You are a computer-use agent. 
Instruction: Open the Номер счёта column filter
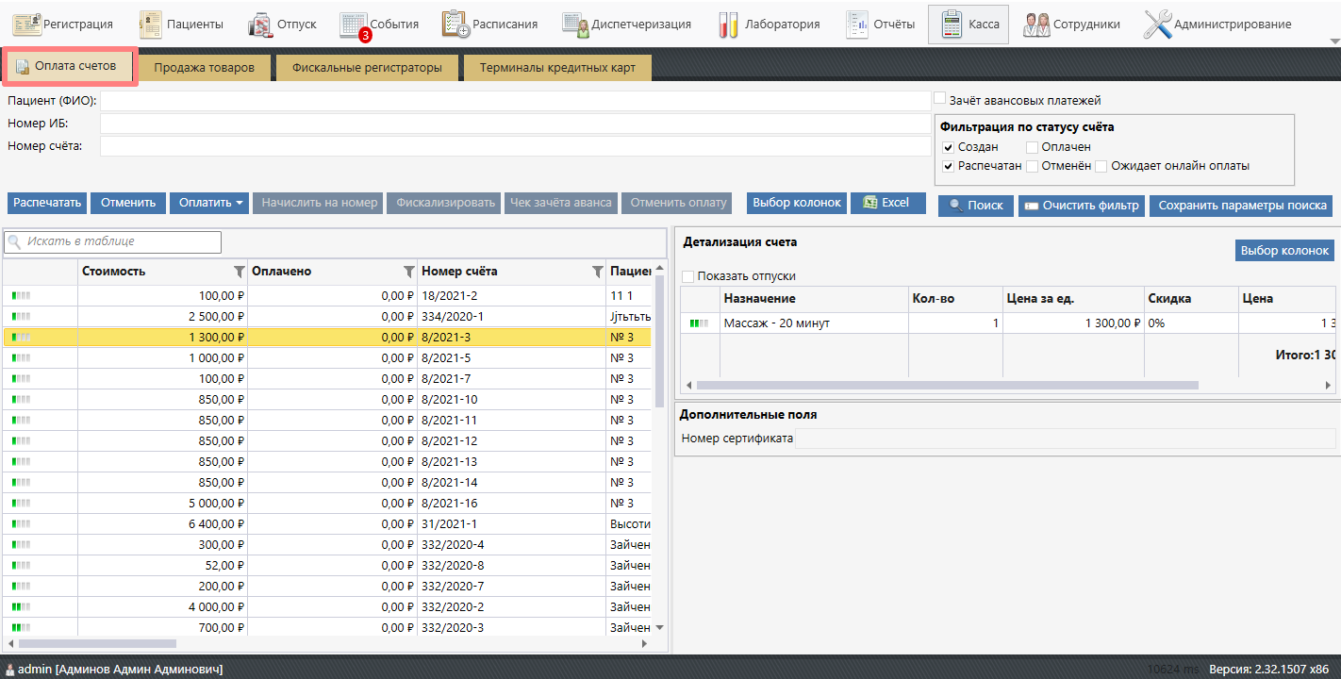597,272
